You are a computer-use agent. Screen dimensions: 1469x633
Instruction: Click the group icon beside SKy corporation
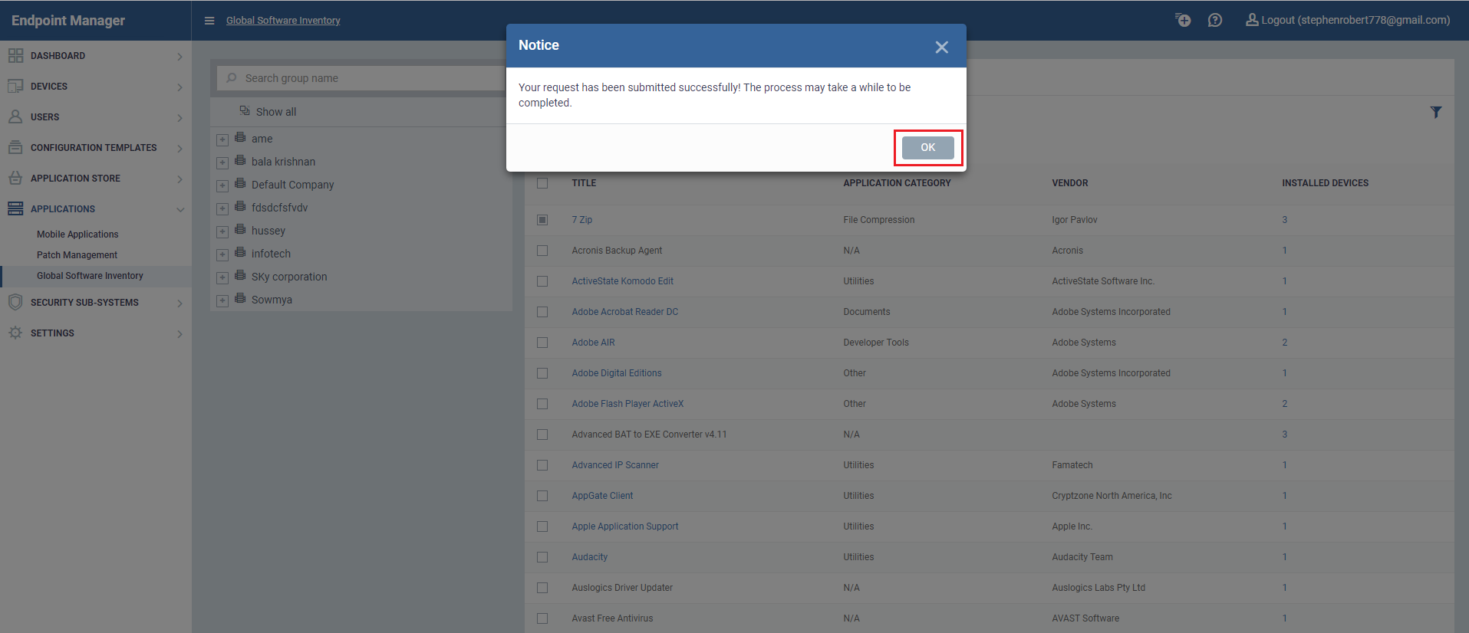tap(240, 276)
